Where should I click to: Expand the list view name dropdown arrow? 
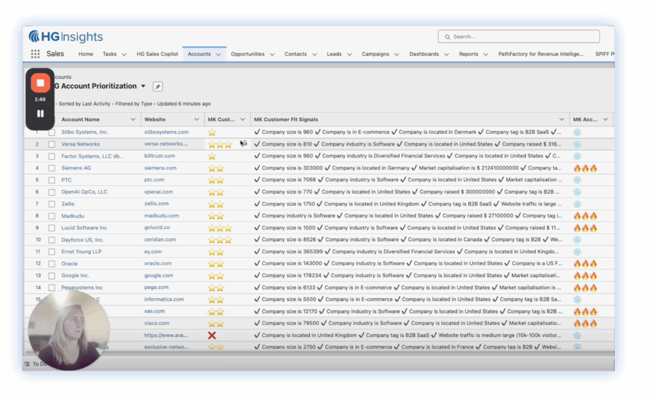coord(143,86)
